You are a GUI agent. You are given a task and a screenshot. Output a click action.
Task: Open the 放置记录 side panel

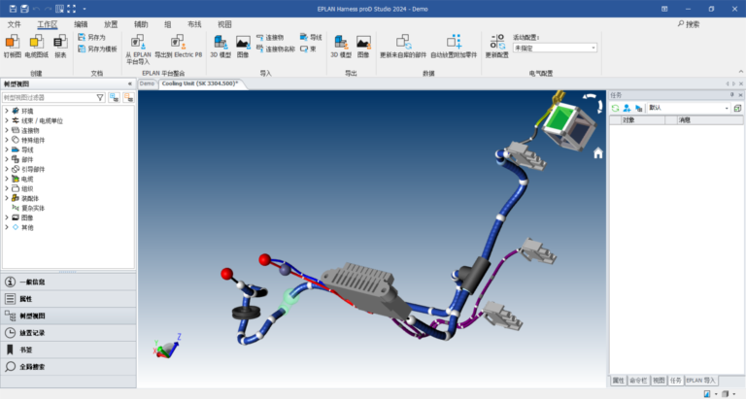point(69,333)
